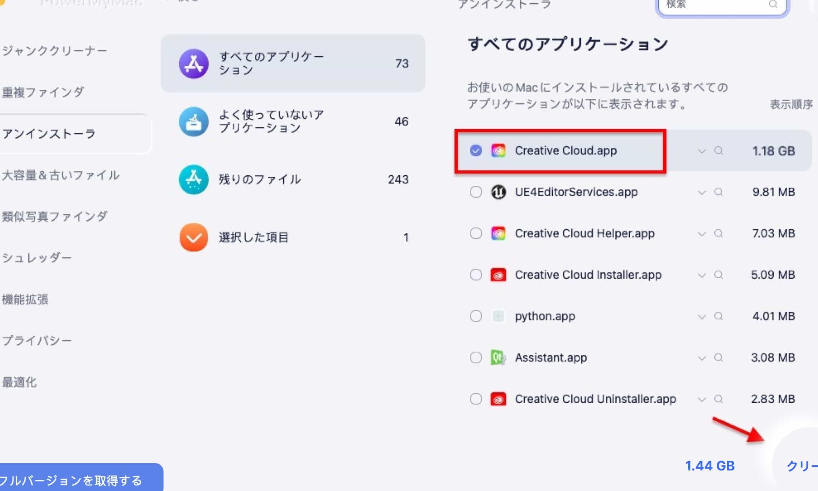This screenshot has height=491, width=818.
Task: Click the Creative Cloud Uninstaller.app name text
Action: point(596,399)
